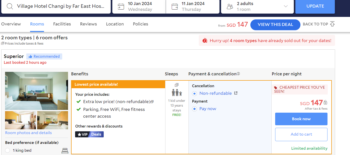Screen dimensions: 350x155
Task: Click the Book now button
Action: coord(301,119)
